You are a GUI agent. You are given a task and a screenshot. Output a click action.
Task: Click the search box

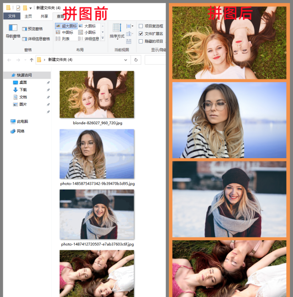point(155,60)
